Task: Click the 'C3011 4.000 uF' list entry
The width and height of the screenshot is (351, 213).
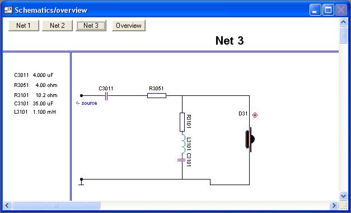Action: click(x=34, y=75)
